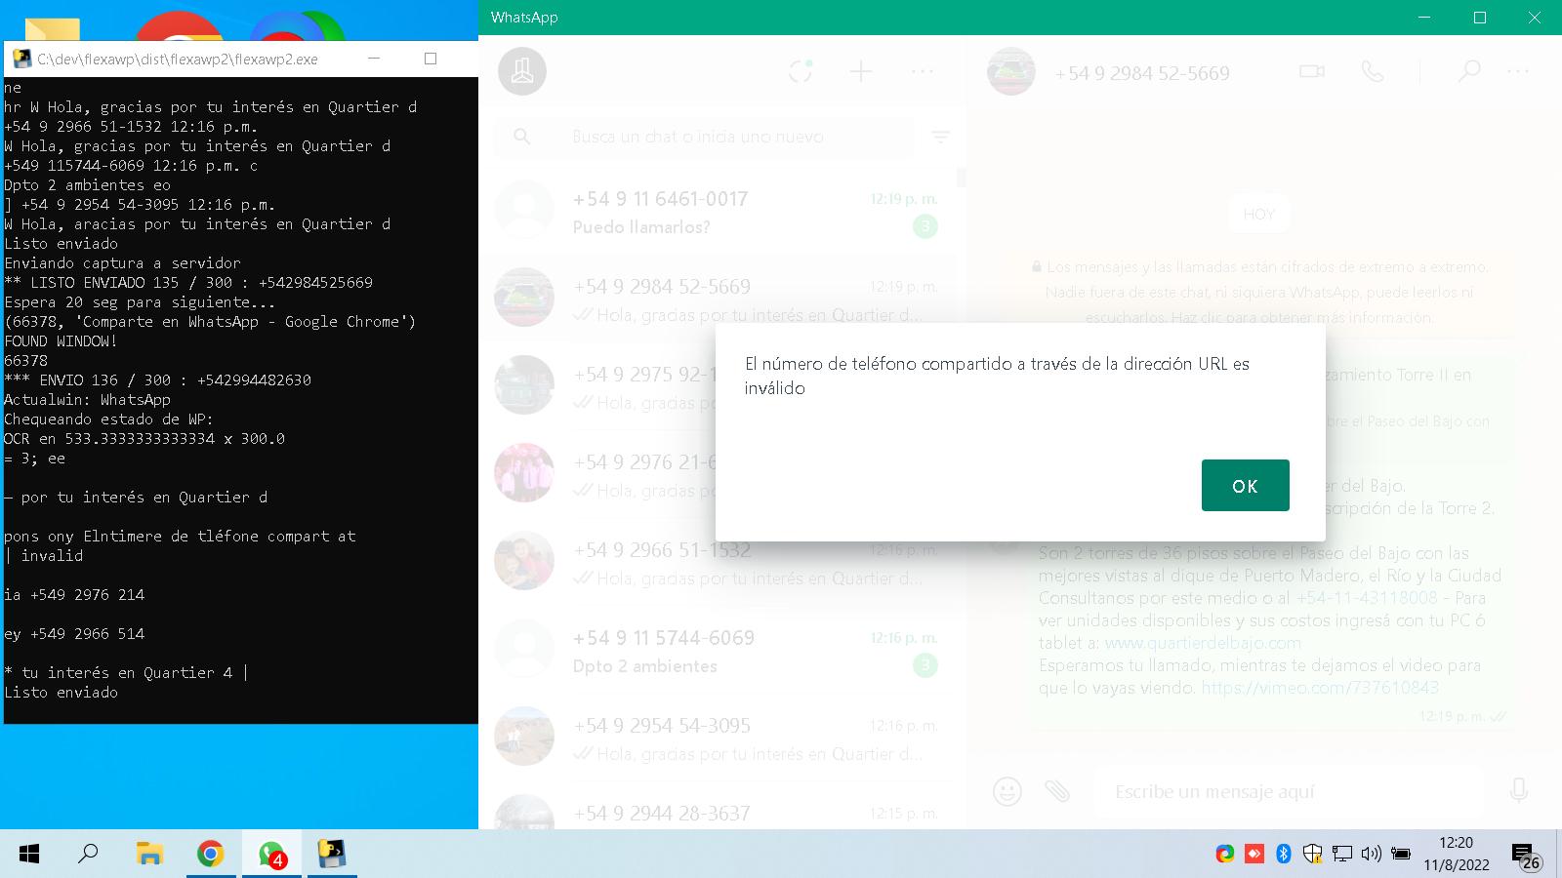This screenshot has height=878, width=1562.
Task: Minimize the flexawp2.exe console window
Action: click(x=374, y=59)
